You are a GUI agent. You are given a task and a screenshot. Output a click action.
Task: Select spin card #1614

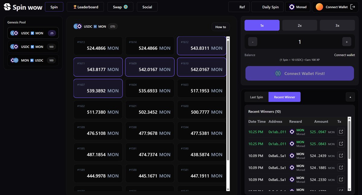[150, 46]
